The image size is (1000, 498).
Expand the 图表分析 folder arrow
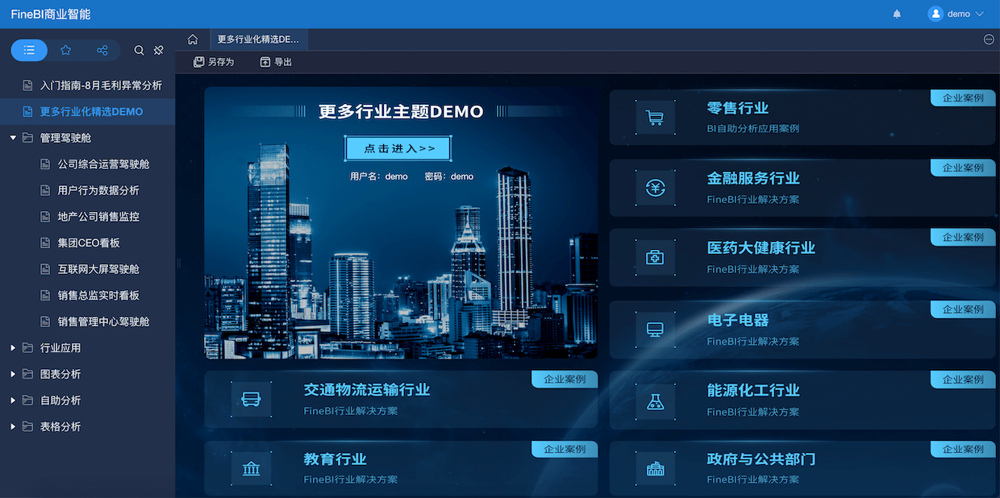13,374
